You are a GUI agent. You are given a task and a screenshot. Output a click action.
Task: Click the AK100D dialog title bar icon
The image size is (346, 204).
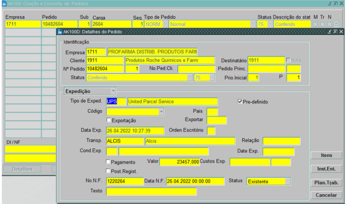coord(59,32)
